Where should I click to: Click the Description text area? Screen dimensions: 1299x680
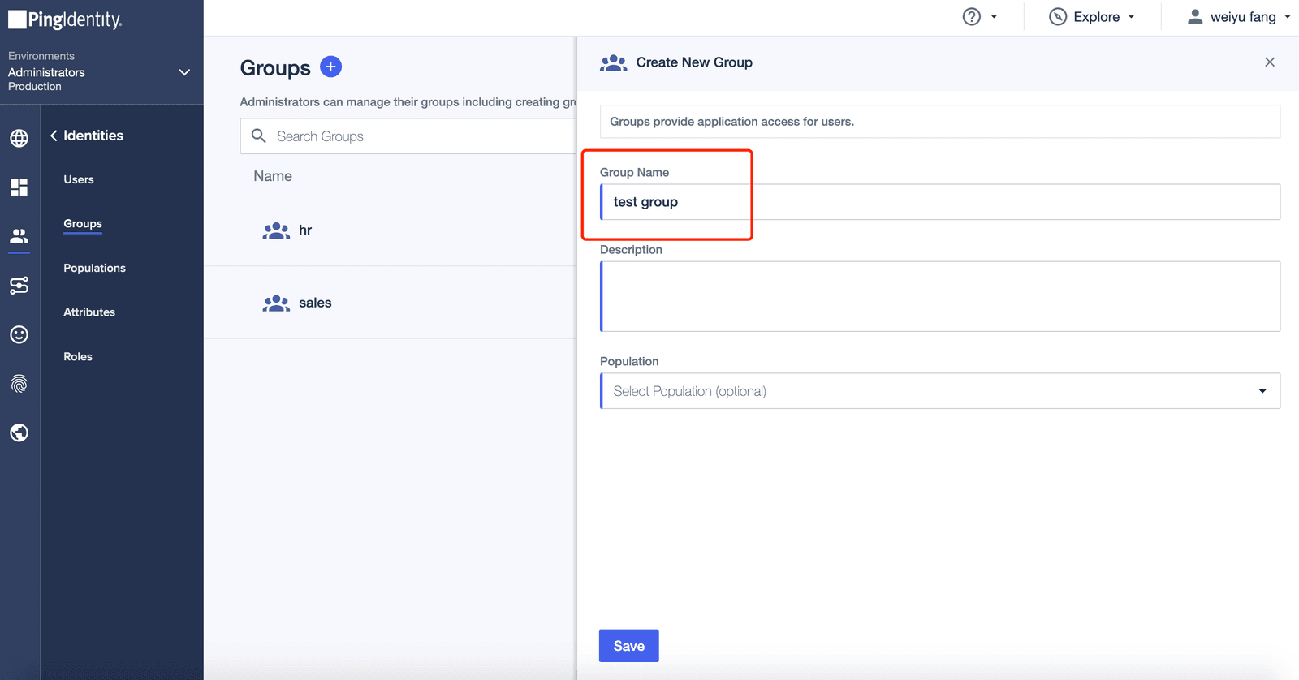[x=940, y=296]
